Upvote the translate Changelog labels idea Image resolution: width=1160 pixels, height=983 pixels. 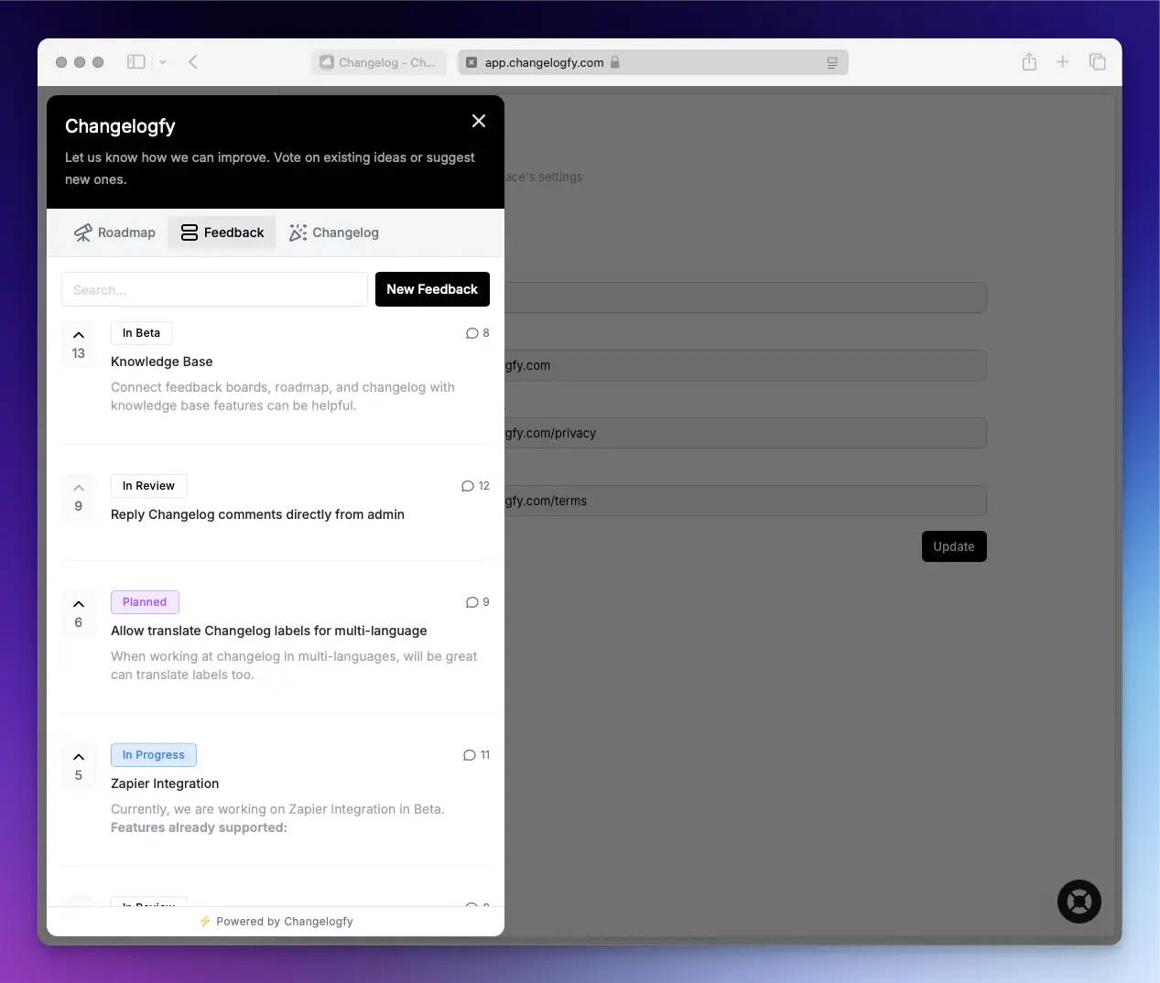(79, 613)
